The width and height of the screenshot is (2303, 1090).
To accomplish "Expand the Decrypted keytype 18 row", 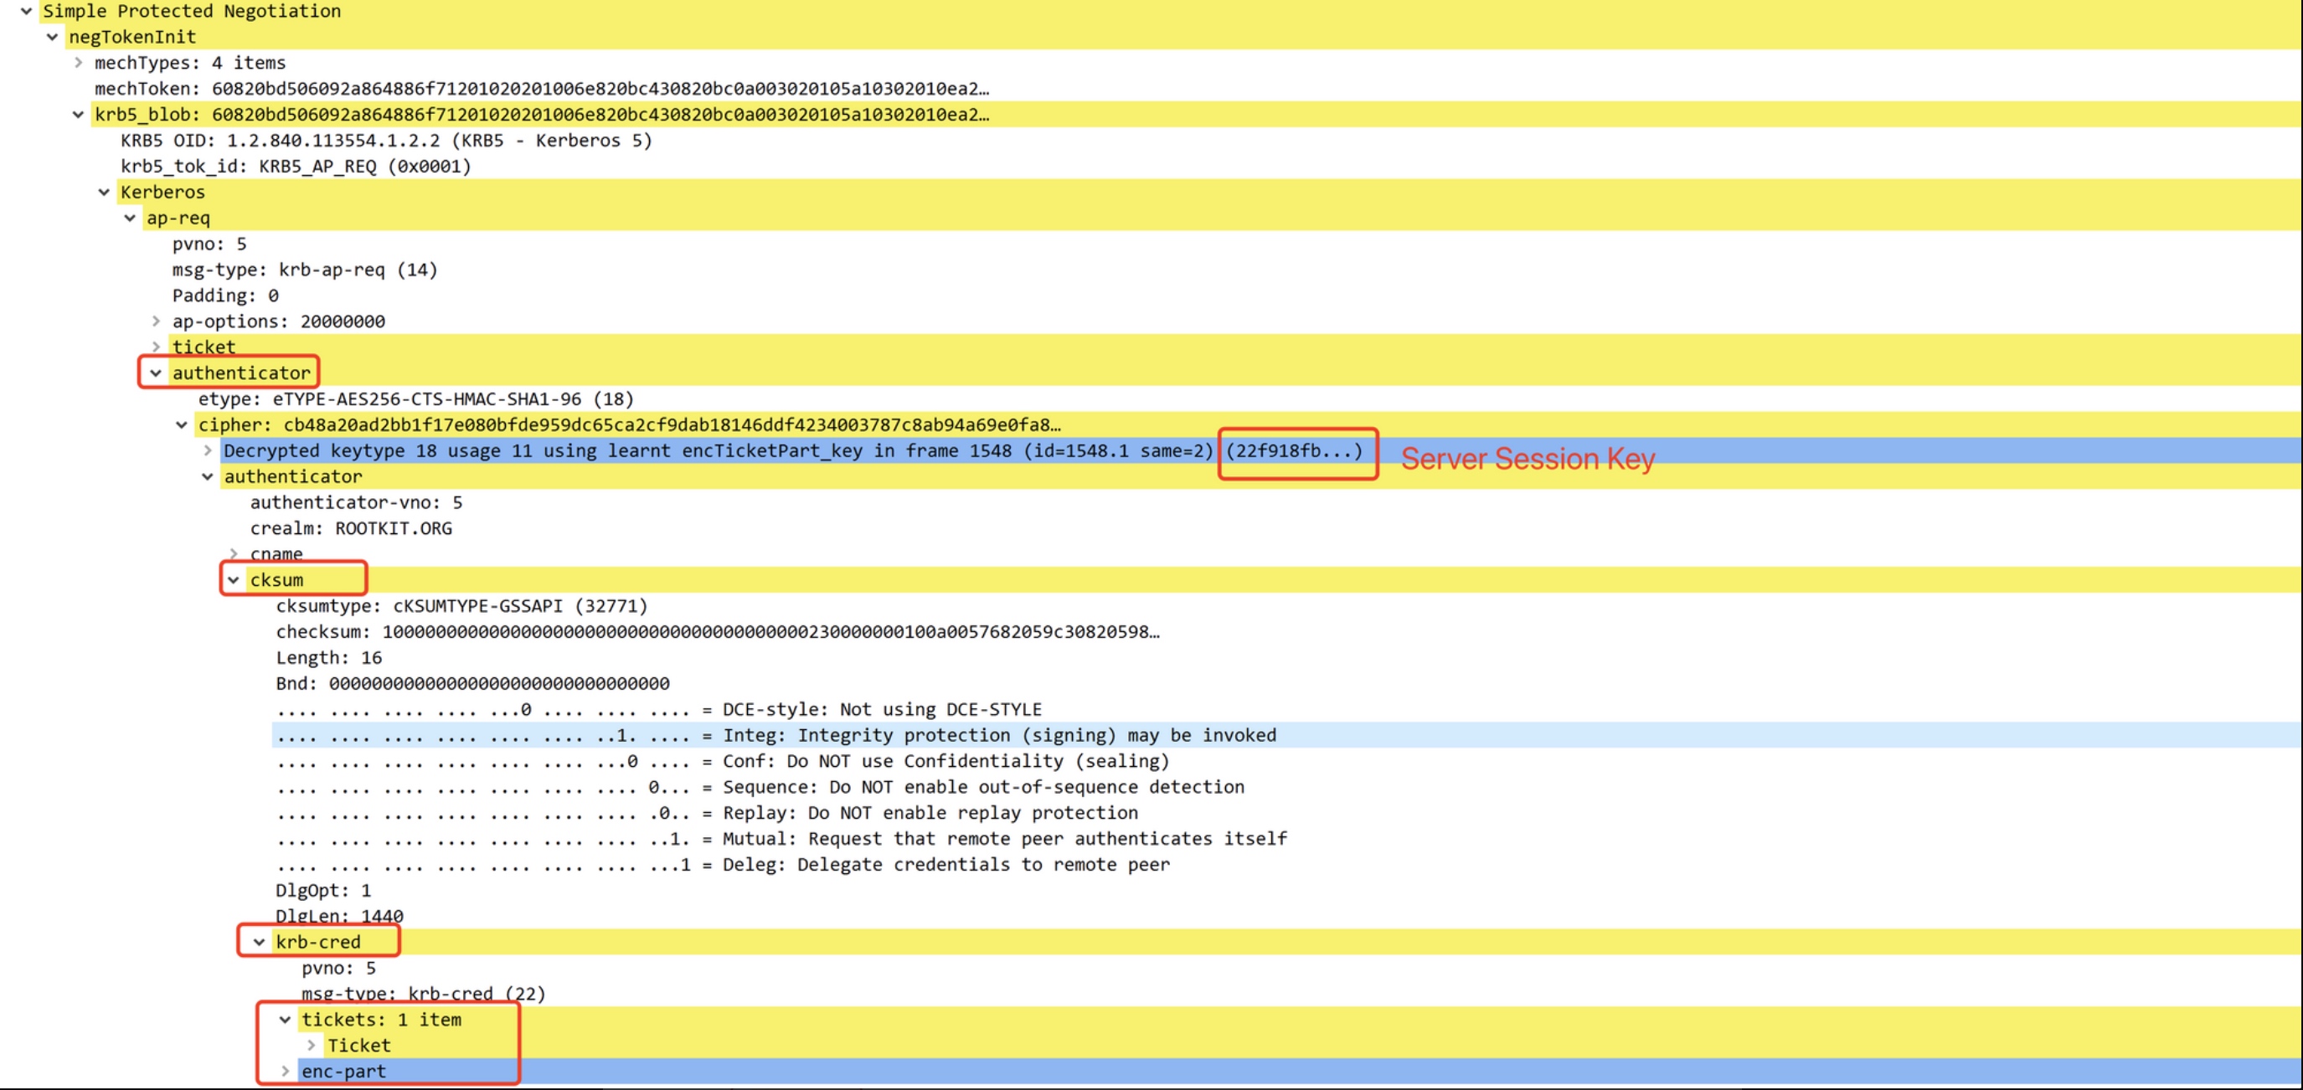I will (209, 451).
